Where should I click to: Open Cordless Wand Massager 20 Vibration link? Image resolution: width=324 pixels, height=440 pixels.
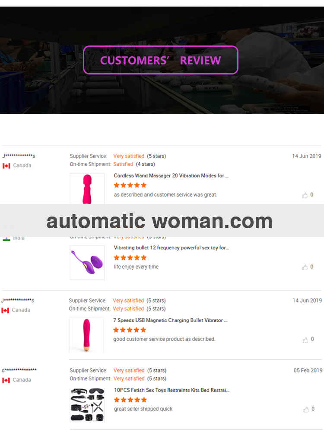[171, 176]
